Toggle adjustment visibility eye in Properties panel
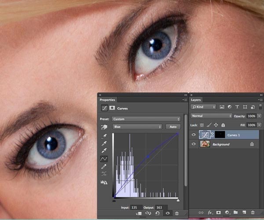Image resolution: width=264 pixels, height=220 pixels. click(168, 213)
